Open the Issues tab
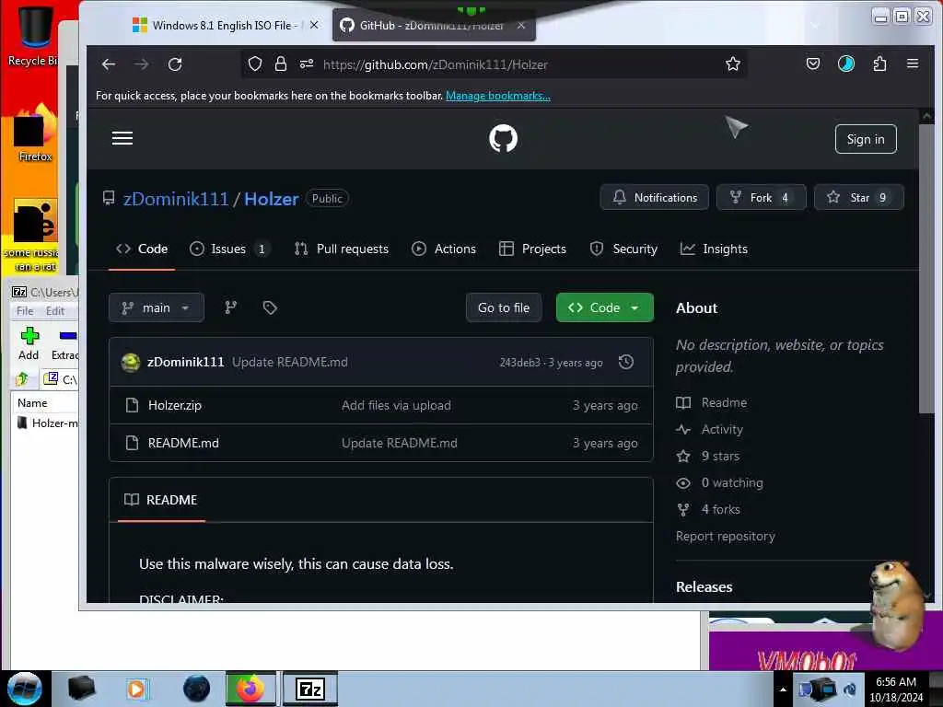The height and width of the screenshot is (707, 943). 228,249
